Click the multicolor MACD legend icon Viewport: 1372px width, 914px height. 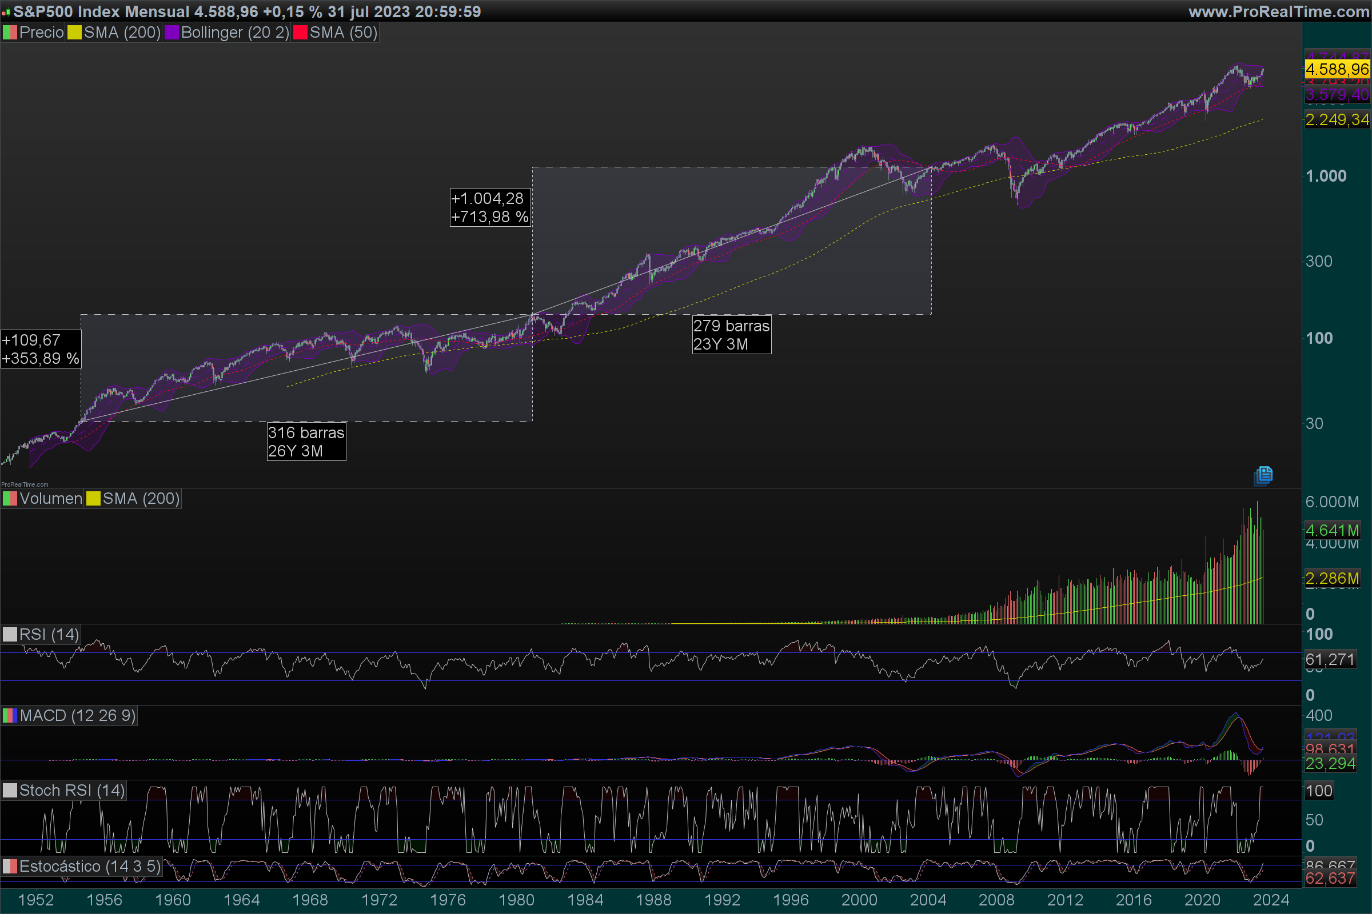click(x=9, y=716)
